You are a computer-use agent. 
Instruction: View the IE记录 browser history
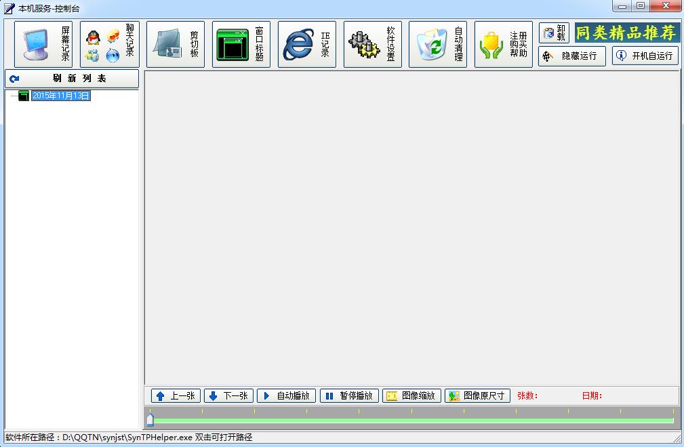[307, 45]
